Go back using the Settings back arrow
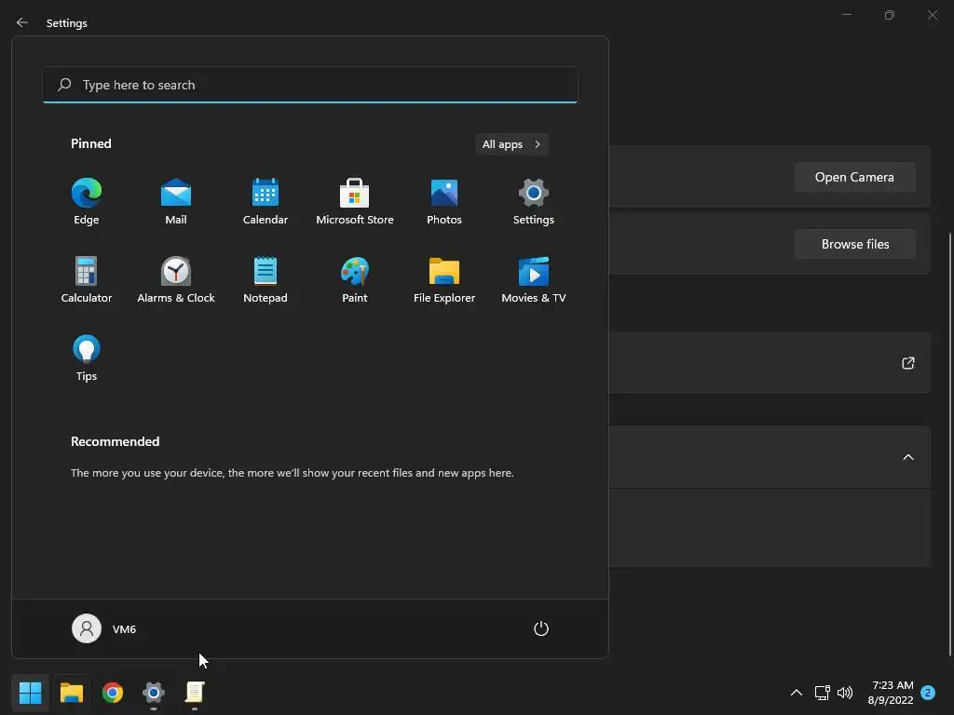 click(22, 22)
